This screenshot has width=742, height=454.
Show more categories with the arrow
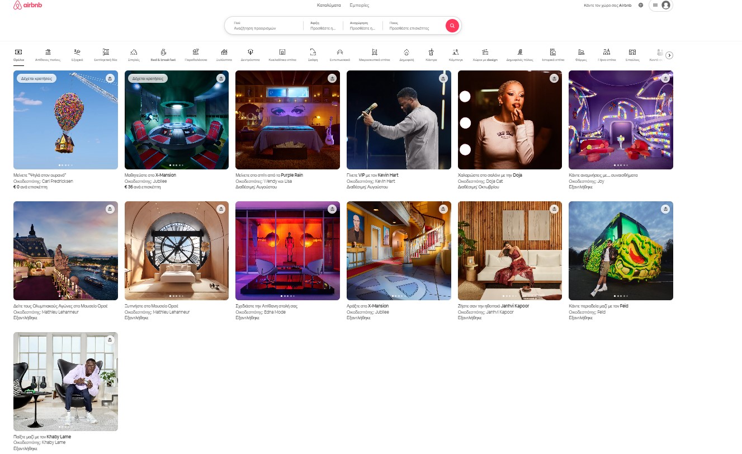669,55
